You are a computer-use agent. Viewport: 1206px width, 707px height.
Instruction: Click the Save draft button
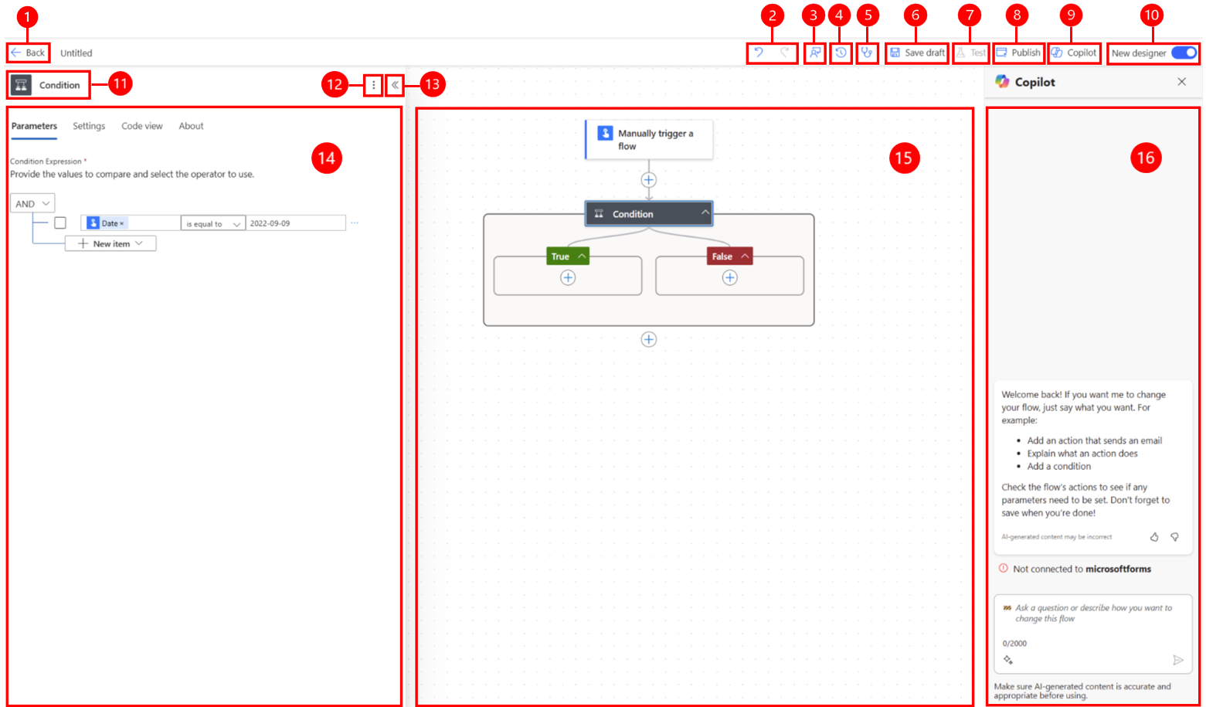pyautogui.click(x=917, y=53)
